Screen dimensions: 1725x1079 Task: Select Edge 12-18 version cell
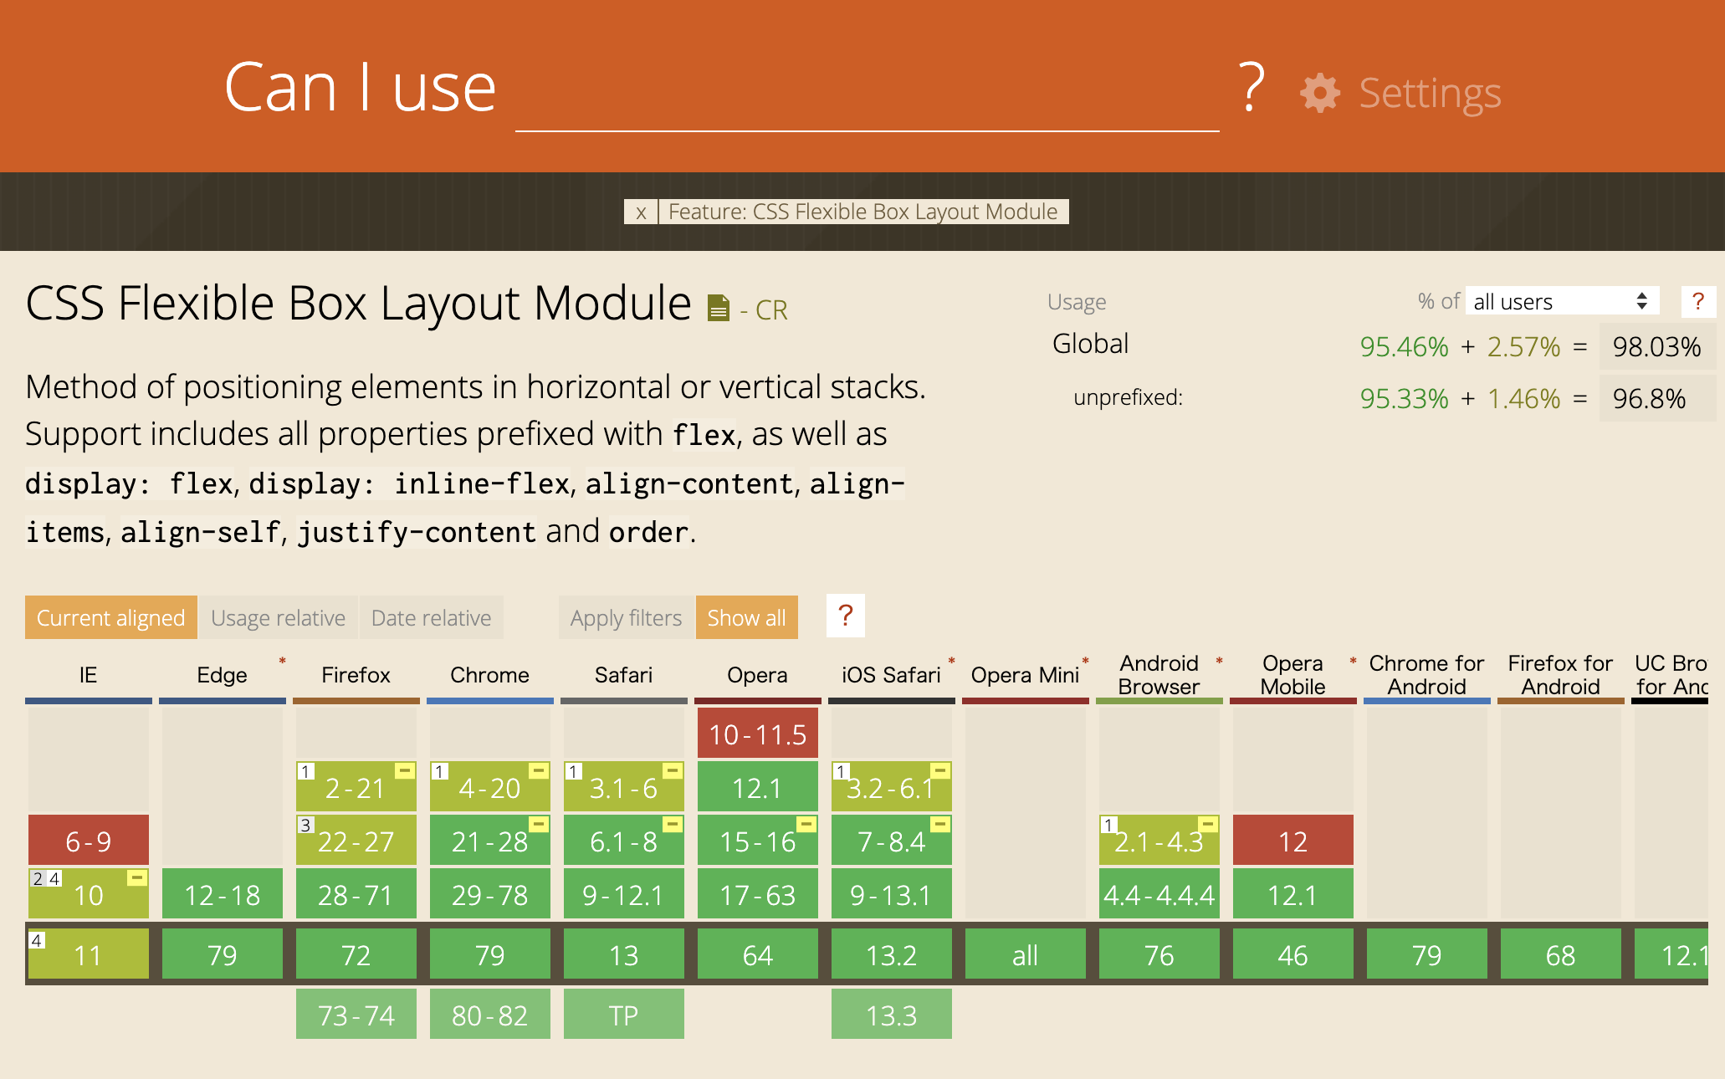223,894
